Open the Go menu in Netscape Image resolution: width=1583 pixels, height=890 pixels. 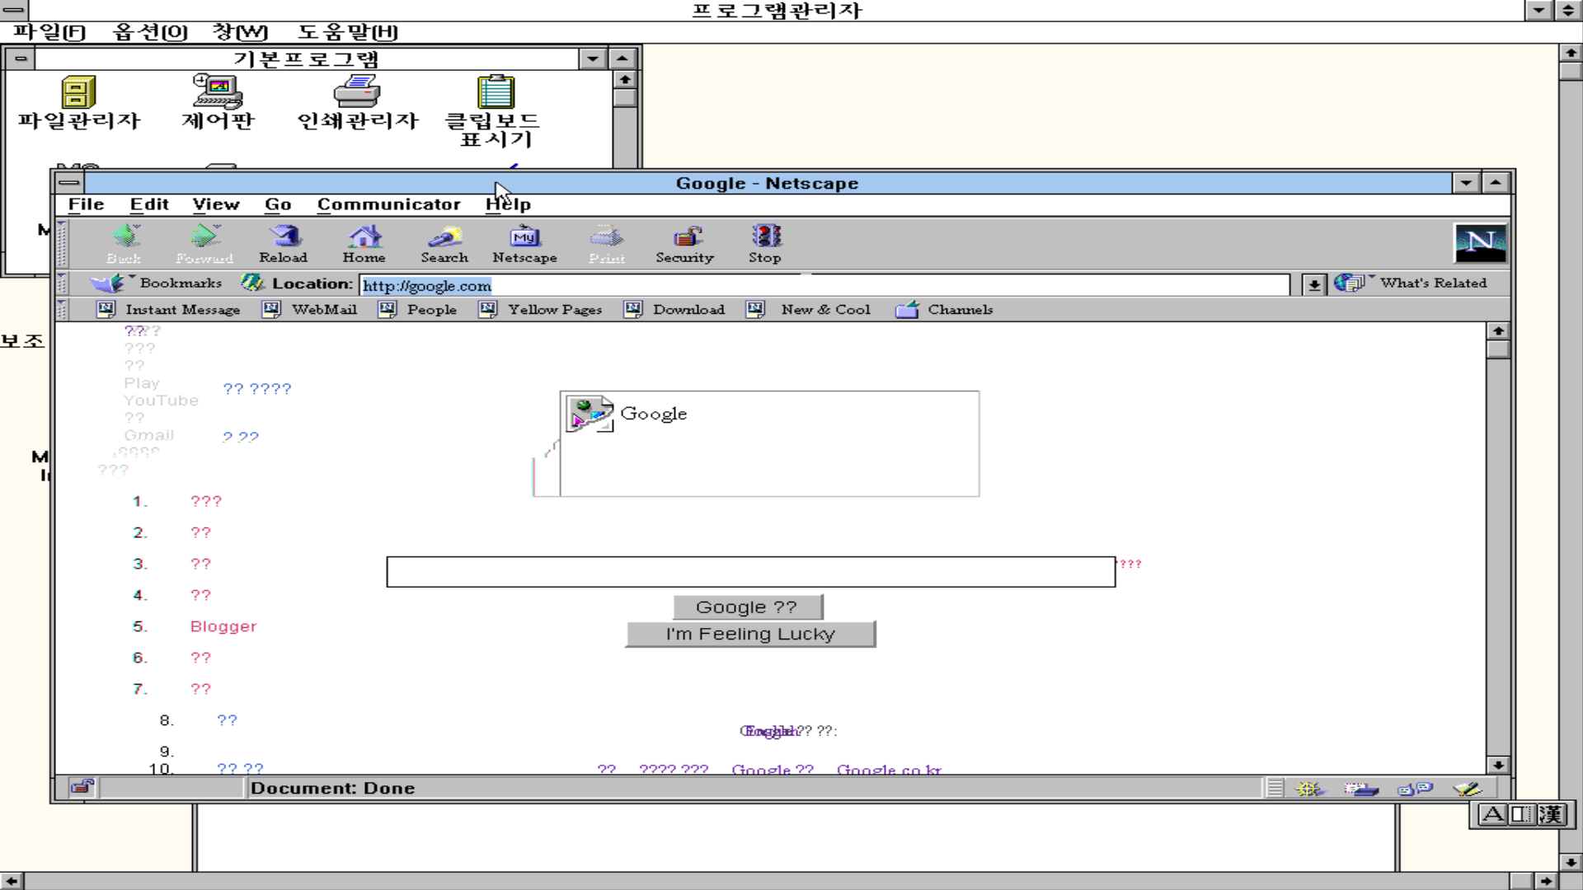click(278, 204)
